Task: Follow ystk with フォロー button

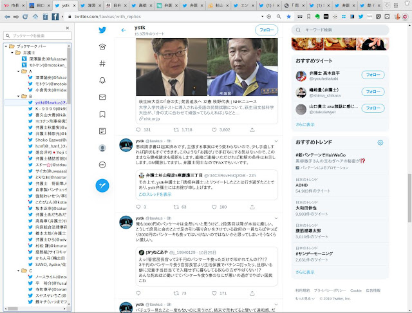Action: coord(267,30)
